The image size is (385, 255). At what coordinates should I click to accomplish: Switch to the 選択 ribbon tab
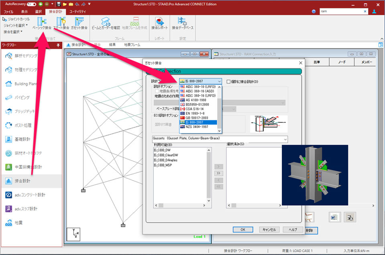[x=38, y=12]
